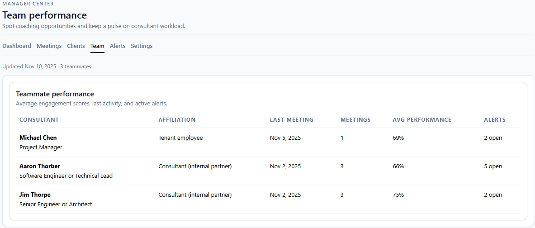Click the Meetings column header
The width and height of the screenshot is (535, 228).
tap(355, 120)
